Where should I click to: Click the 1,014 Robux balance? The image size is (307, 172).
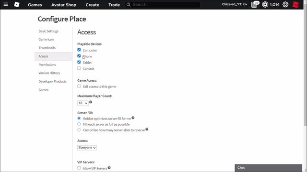(275, 4)
